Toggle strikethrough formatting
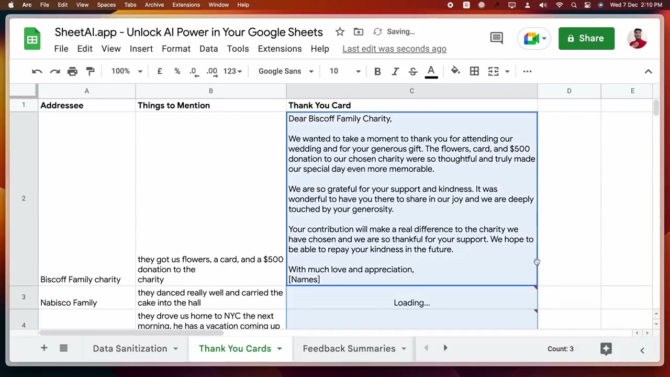The width and height of the screenshot is (670, 377). [x=412, y=71]
